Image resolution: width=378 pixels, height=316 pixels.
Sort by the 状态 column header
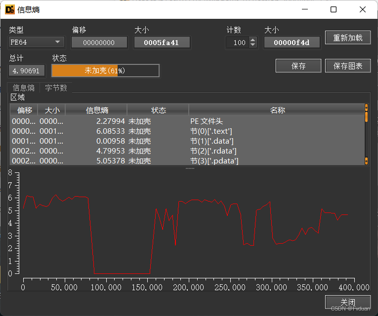[x=158, y=110]
